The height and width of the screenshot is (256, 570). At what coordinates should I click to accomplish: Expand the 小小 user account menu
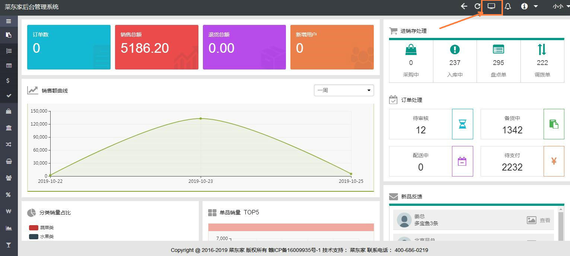[558, 6]
